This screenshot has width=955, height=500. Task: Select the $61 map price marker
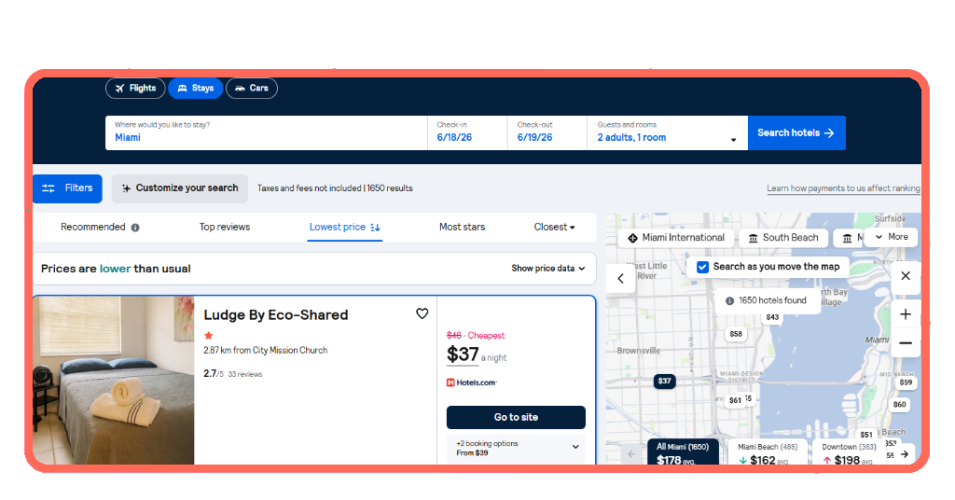pyautogui.click(x=735, y=401)
